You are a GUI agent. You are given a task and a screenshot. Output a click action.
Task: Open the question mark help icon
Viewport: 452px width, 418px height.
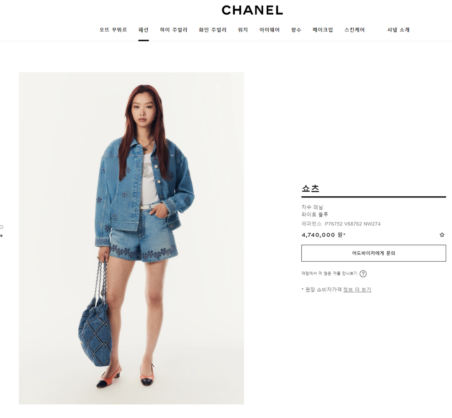tap(363, 273)
